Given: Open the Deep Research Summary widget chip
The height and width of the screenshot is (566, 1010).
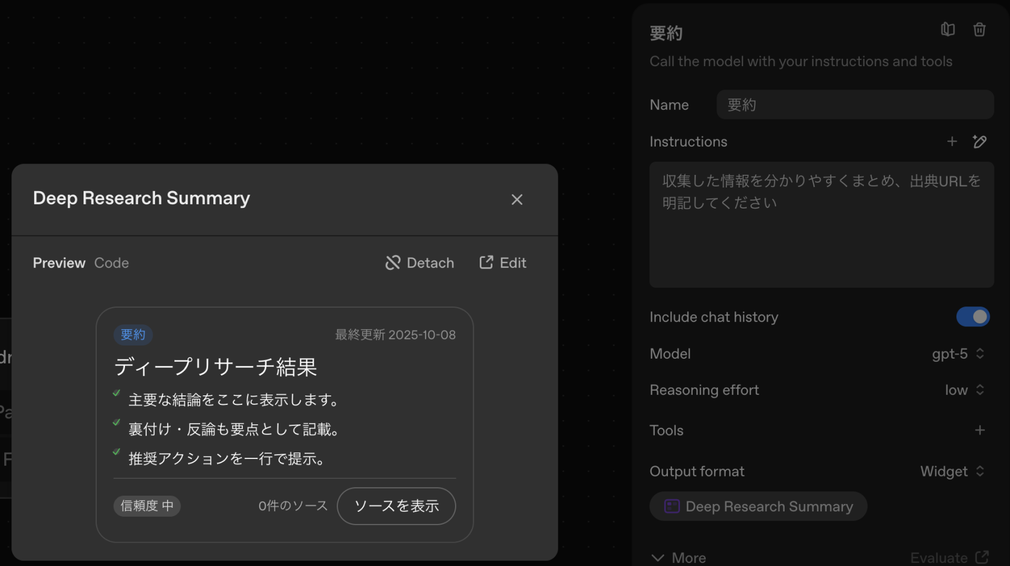Looking at the screenshot, I should coord(758,507).
